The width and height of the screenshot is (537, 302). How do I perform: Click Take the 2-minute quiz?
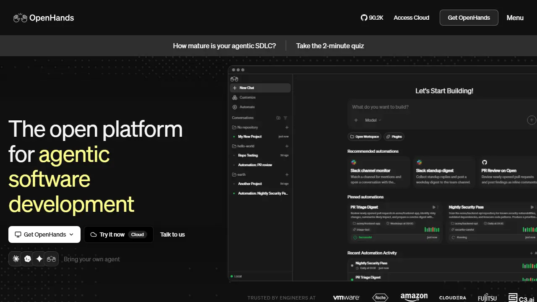(330, 46)
